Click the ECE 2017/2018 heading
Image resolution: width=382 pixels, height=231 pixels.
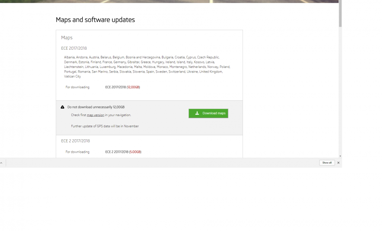click(x=74, y=48)
